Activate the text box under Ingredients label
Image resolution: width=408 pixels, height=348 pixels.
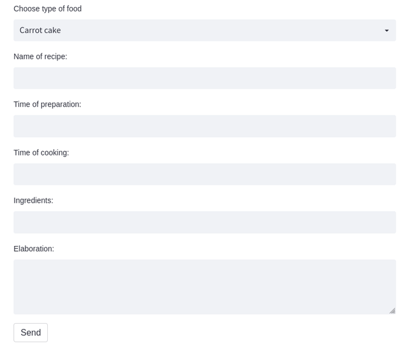pos(205,222)
